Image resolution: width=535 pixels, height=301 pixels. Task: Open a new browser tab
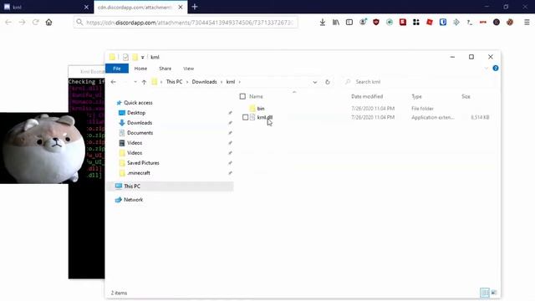(x=195, y=7)
